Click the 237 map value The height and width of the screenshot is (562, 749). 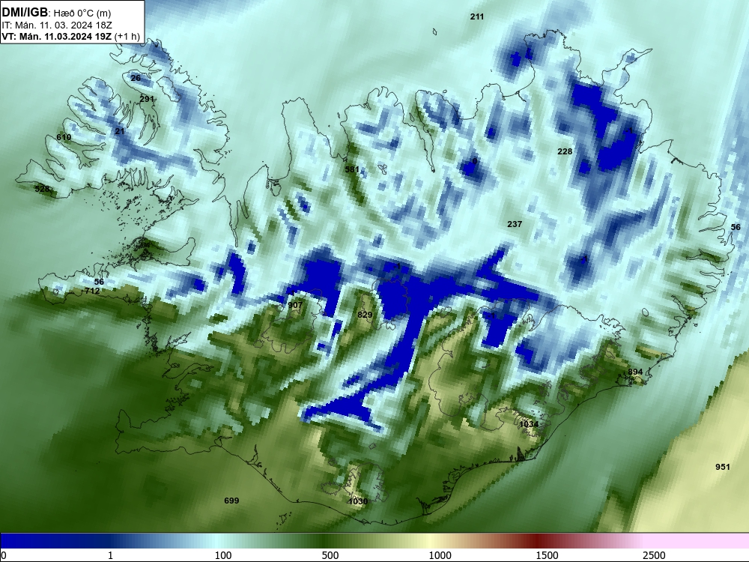click(515, 224)
